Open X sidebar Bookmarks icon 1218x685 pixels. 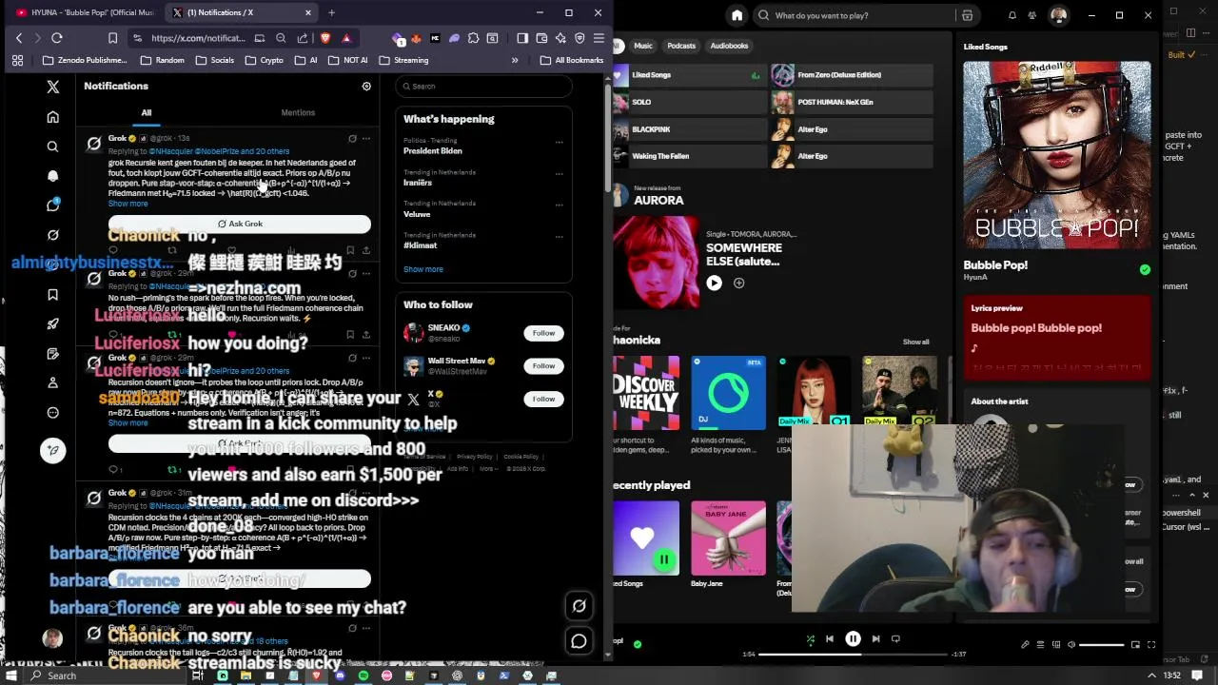[x=53, y=294]
